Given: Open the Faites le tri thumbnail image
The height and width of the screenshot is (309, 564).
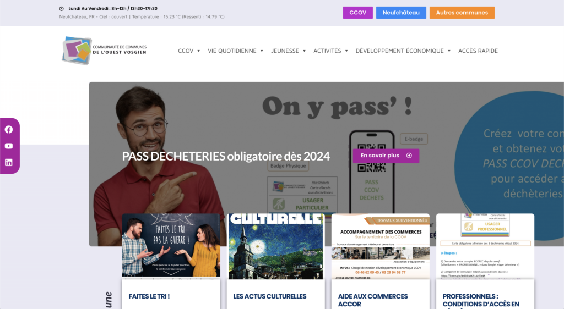Looking at the screenshot, I should click(x=171, y=245).
